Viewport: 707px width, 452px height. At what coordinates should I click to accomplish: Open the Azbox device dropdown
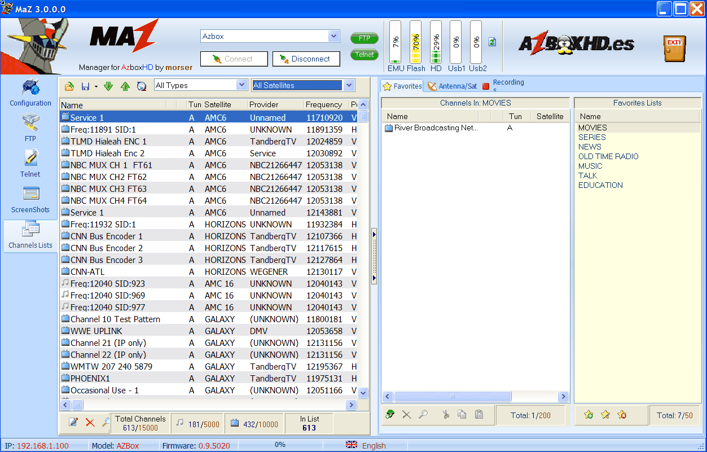(333, 36)
